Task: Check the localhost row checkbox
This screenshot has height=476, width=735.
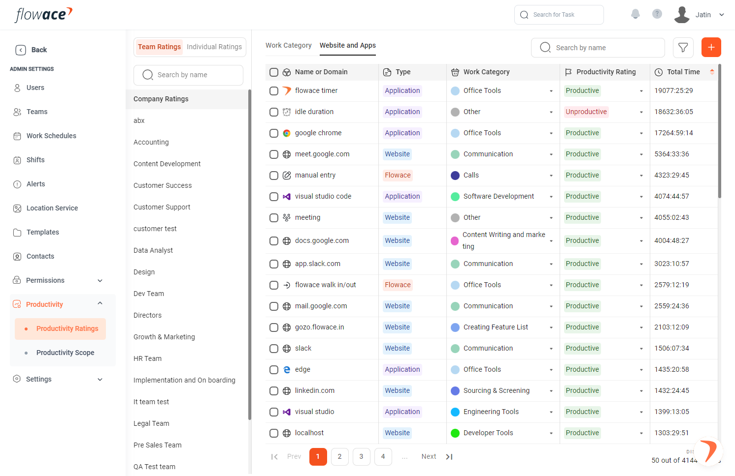Action: tap(274, 433)
